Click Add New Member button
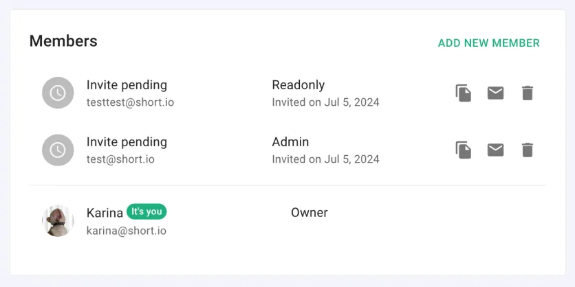The width and height of the screenshot is (575, 287). tap(488, 43)
